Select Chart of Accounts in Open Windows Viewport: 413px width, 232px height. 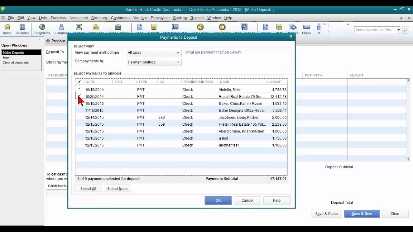click(x=16, y=63)
